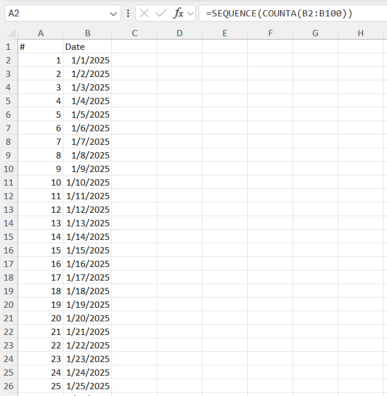Click column A cell showing number 12
The height and width of the screenshot is (396, 387).
tap(40, 209)
